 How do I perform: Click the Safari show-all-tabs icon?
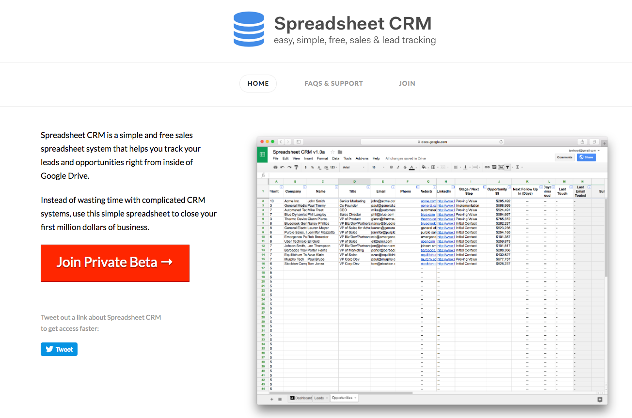coord(594,142)
